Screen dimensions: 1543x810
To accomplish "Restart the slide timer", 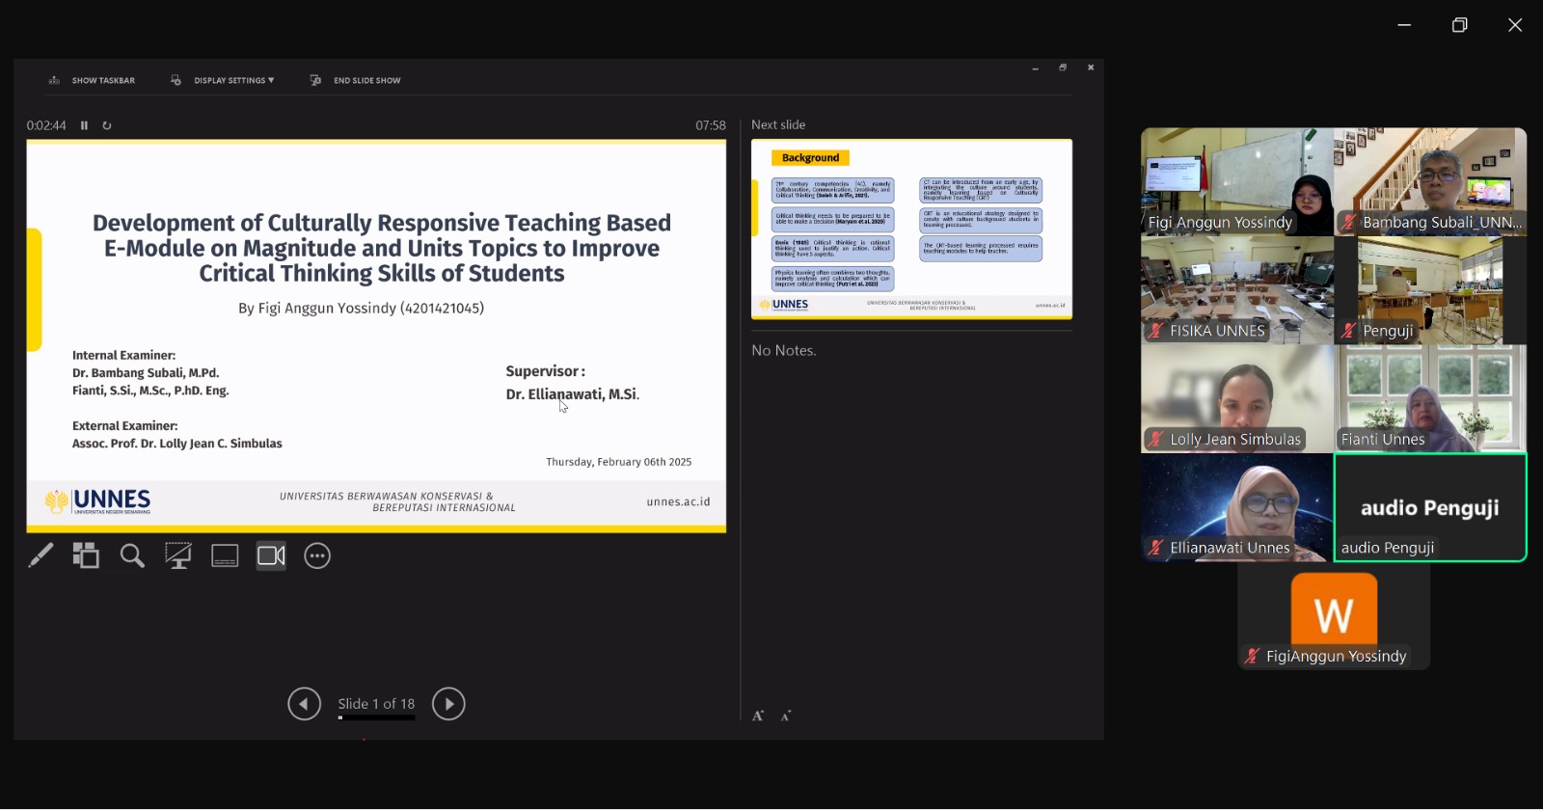I will click(x=107, y=125).
